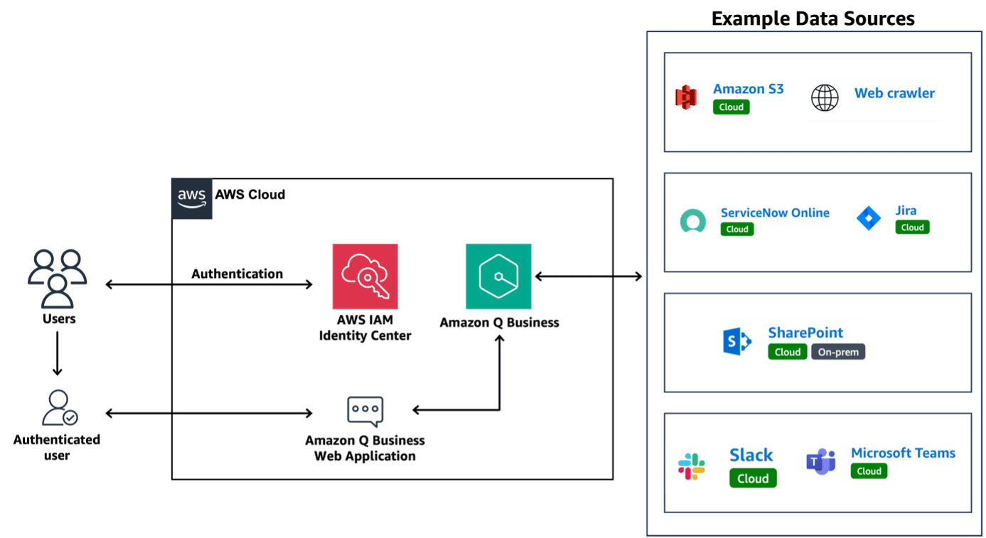Click the On-prem badge under SharePoint
986x538 pixels.
[x=838, y=352]
